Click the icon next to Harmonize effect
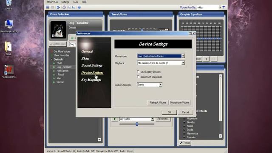 [184, 133]
